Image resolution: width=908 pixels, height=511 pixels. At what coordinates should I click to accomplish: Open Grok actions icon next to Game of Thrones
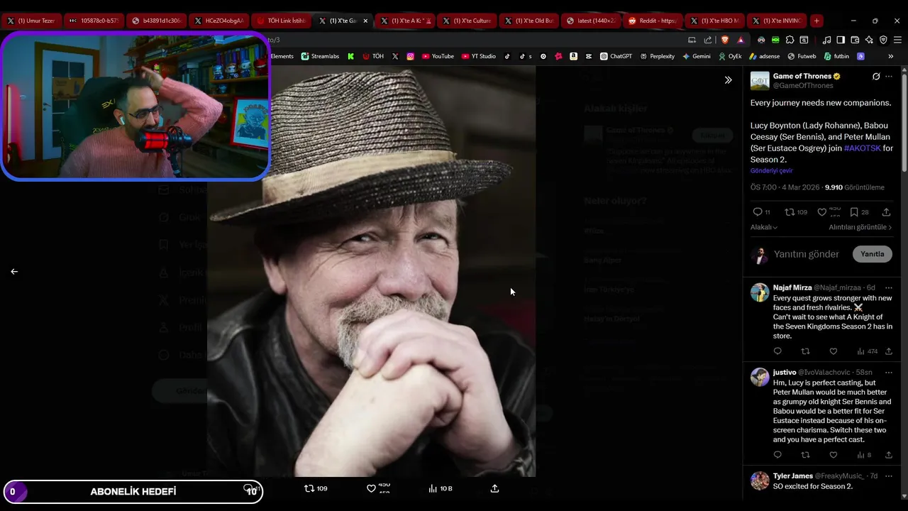tap(876, 77)
